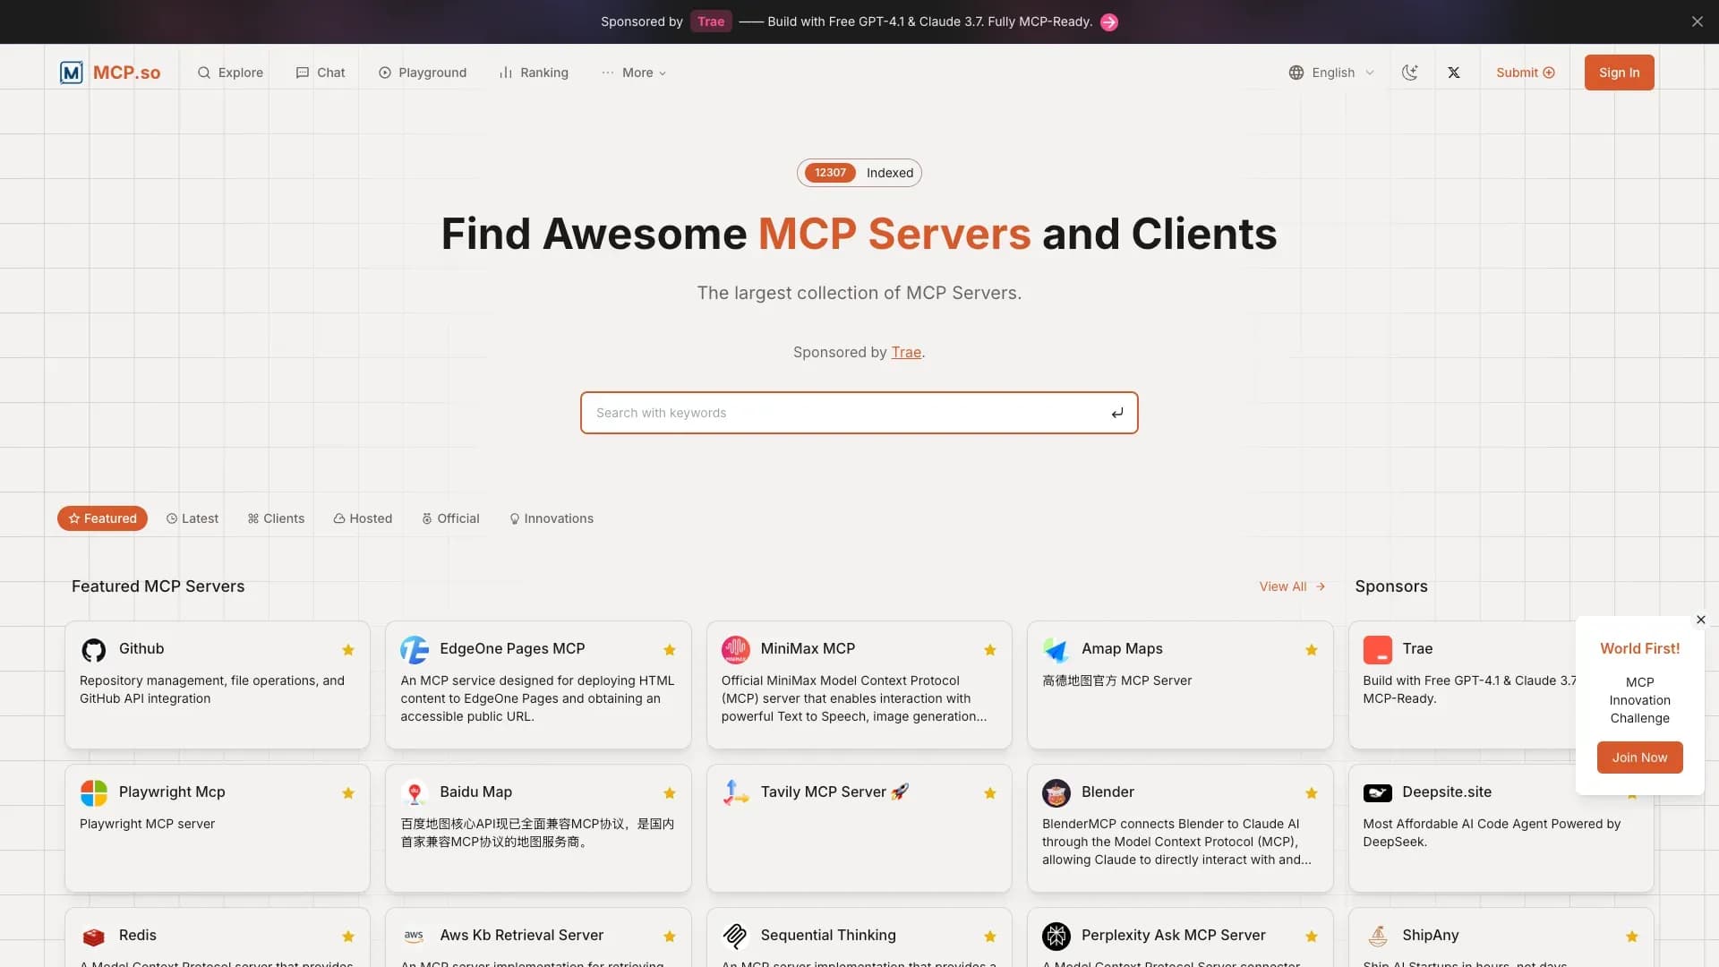Click the star on MiniMax MCP card
The image size is (1719, 967).
990,650
